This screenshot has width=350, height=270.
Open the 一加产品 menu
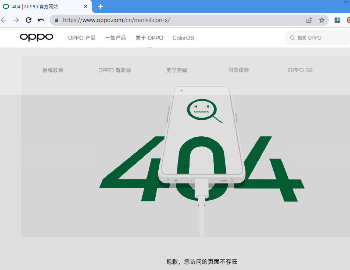[115, 38]
